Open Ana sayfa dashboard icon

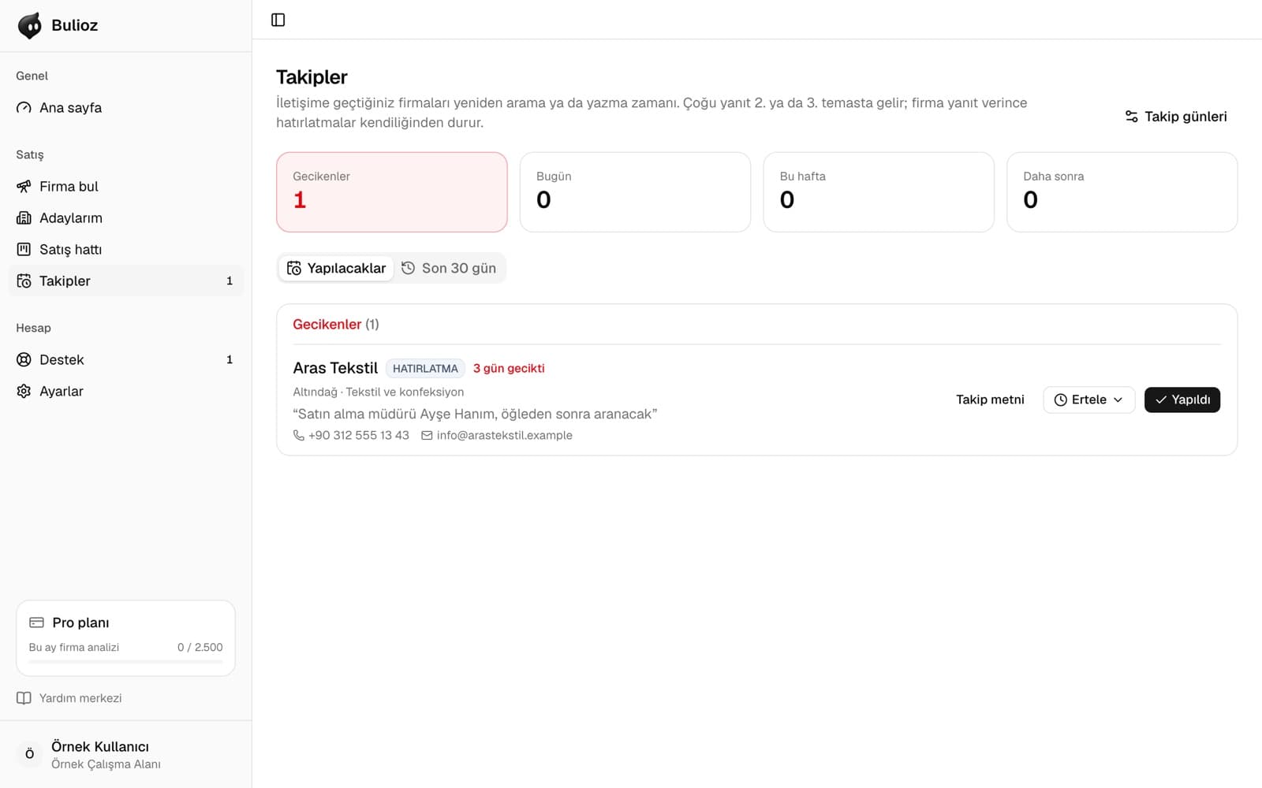click(x=24, y=108)
